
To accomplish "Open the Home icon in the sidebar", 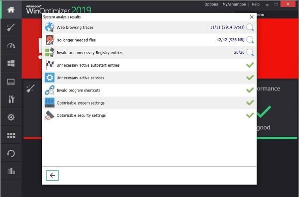I will point(11,10).
